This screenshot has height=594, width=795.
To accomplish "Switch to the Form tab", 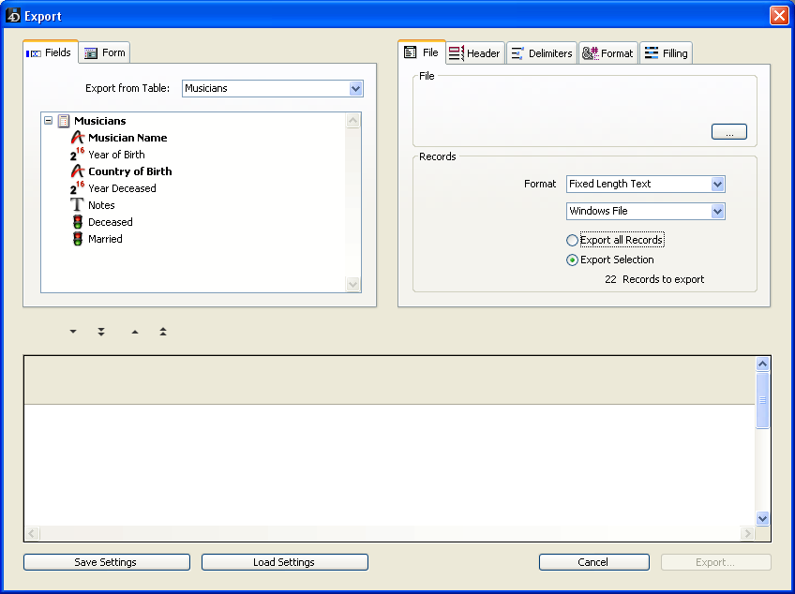I will [104, 53].
